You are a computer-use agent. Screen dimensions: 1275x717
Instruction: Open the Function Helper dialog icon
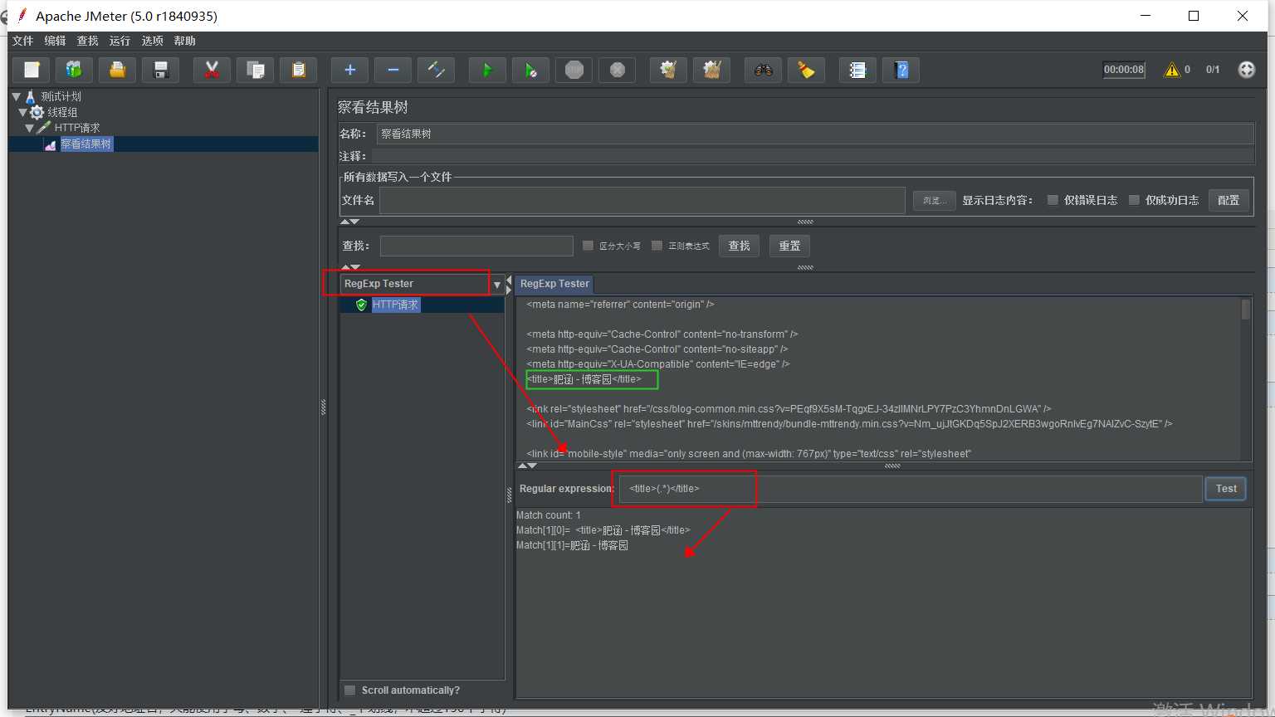[857, 71]
